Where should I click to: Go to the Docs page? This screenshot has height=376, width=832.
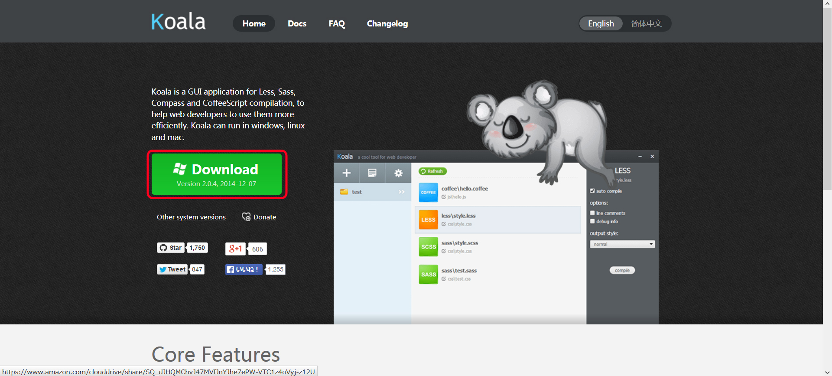pyautogui.click(x=297, y=23)
